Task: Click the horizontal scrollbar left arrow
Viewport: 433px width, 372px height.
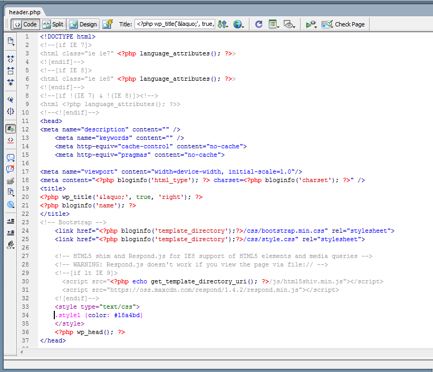Action: click(x=22, y=352)
